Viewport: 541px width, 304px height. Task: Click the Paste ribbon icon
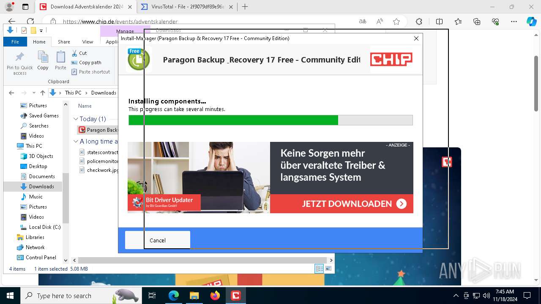tap(60, 60)
